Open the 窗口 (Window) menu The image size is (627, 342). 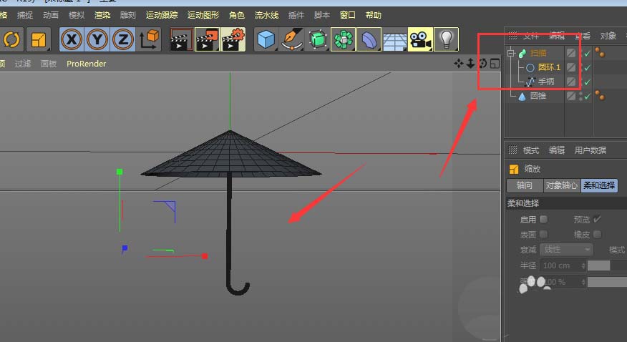click(347, 15)
